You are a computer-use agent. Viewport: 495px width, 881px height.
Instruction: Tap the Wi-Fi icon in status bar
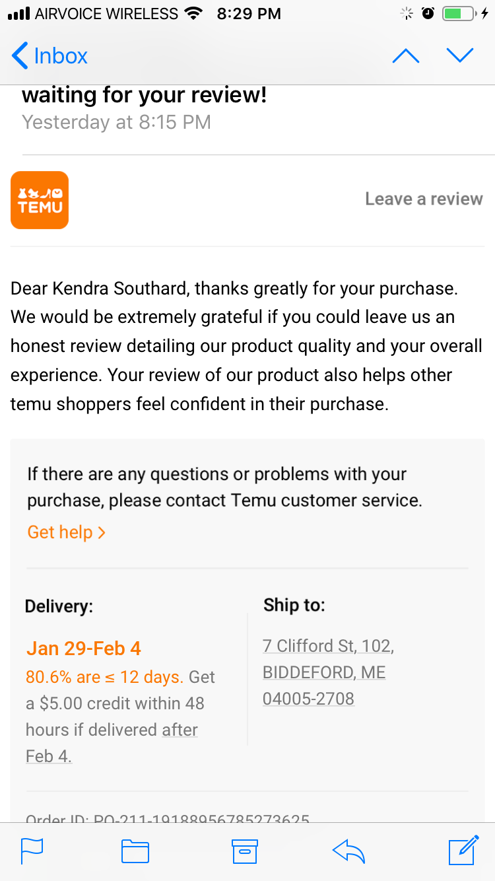[x=193, y=14]
